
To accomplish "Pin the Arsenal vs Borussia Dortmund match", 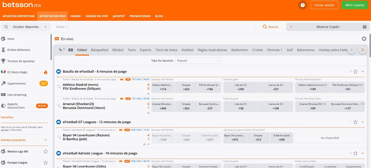I will 59,106.
